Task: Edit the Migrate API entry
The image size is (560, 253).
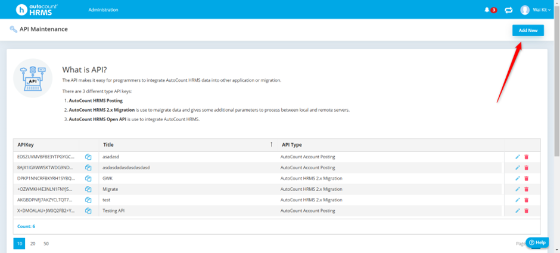Action: coord(518,189)
